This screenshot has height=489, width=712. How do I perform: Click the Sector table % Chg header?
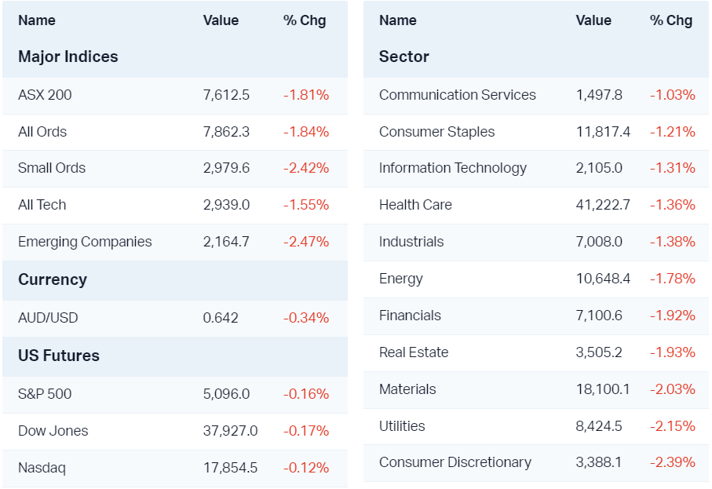pyautogui.click(x=671, y=20)
